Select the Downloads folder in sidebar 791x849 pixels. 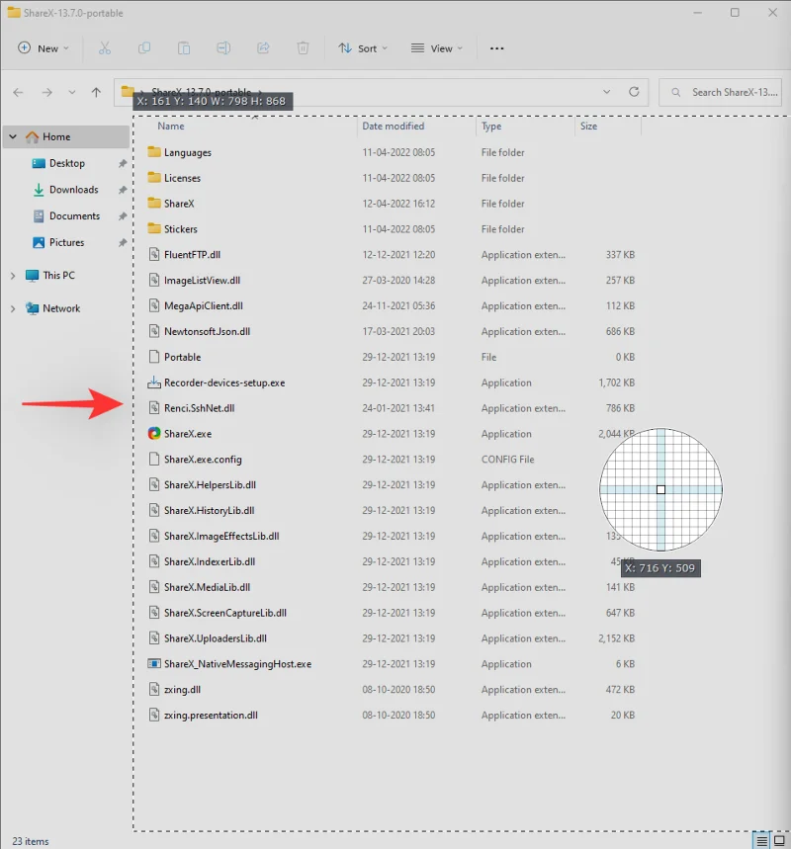coord(73,190)
